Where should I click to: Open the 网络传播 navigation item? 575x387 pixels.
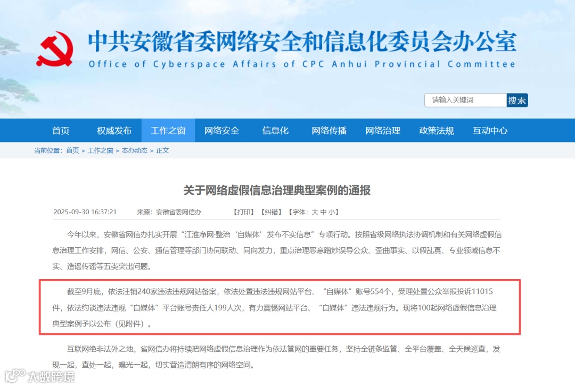coord(330,130)
